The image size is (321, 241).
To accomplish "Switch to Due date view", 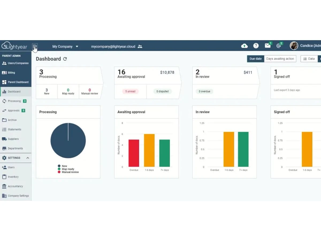I will (255, 59).
